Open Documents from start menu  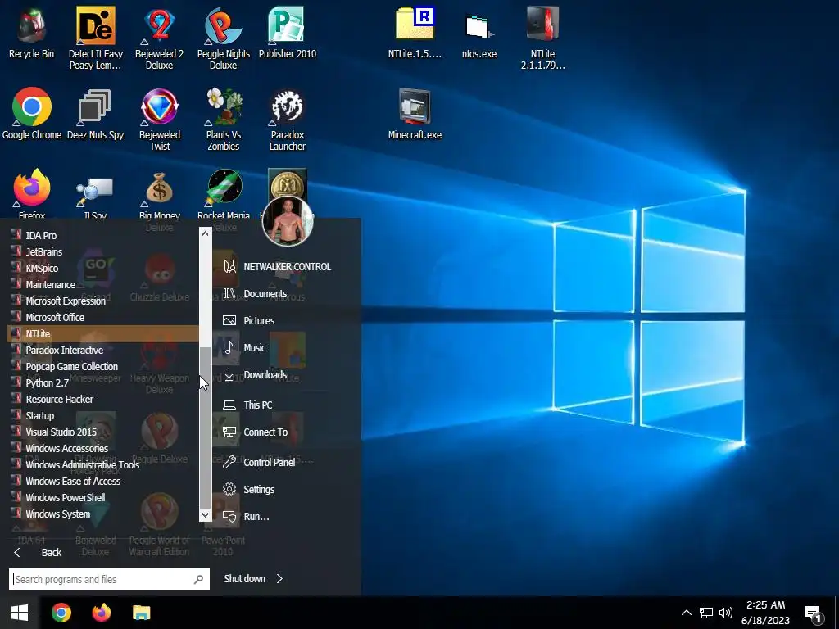pyautogui.click(x=256, y=294)
